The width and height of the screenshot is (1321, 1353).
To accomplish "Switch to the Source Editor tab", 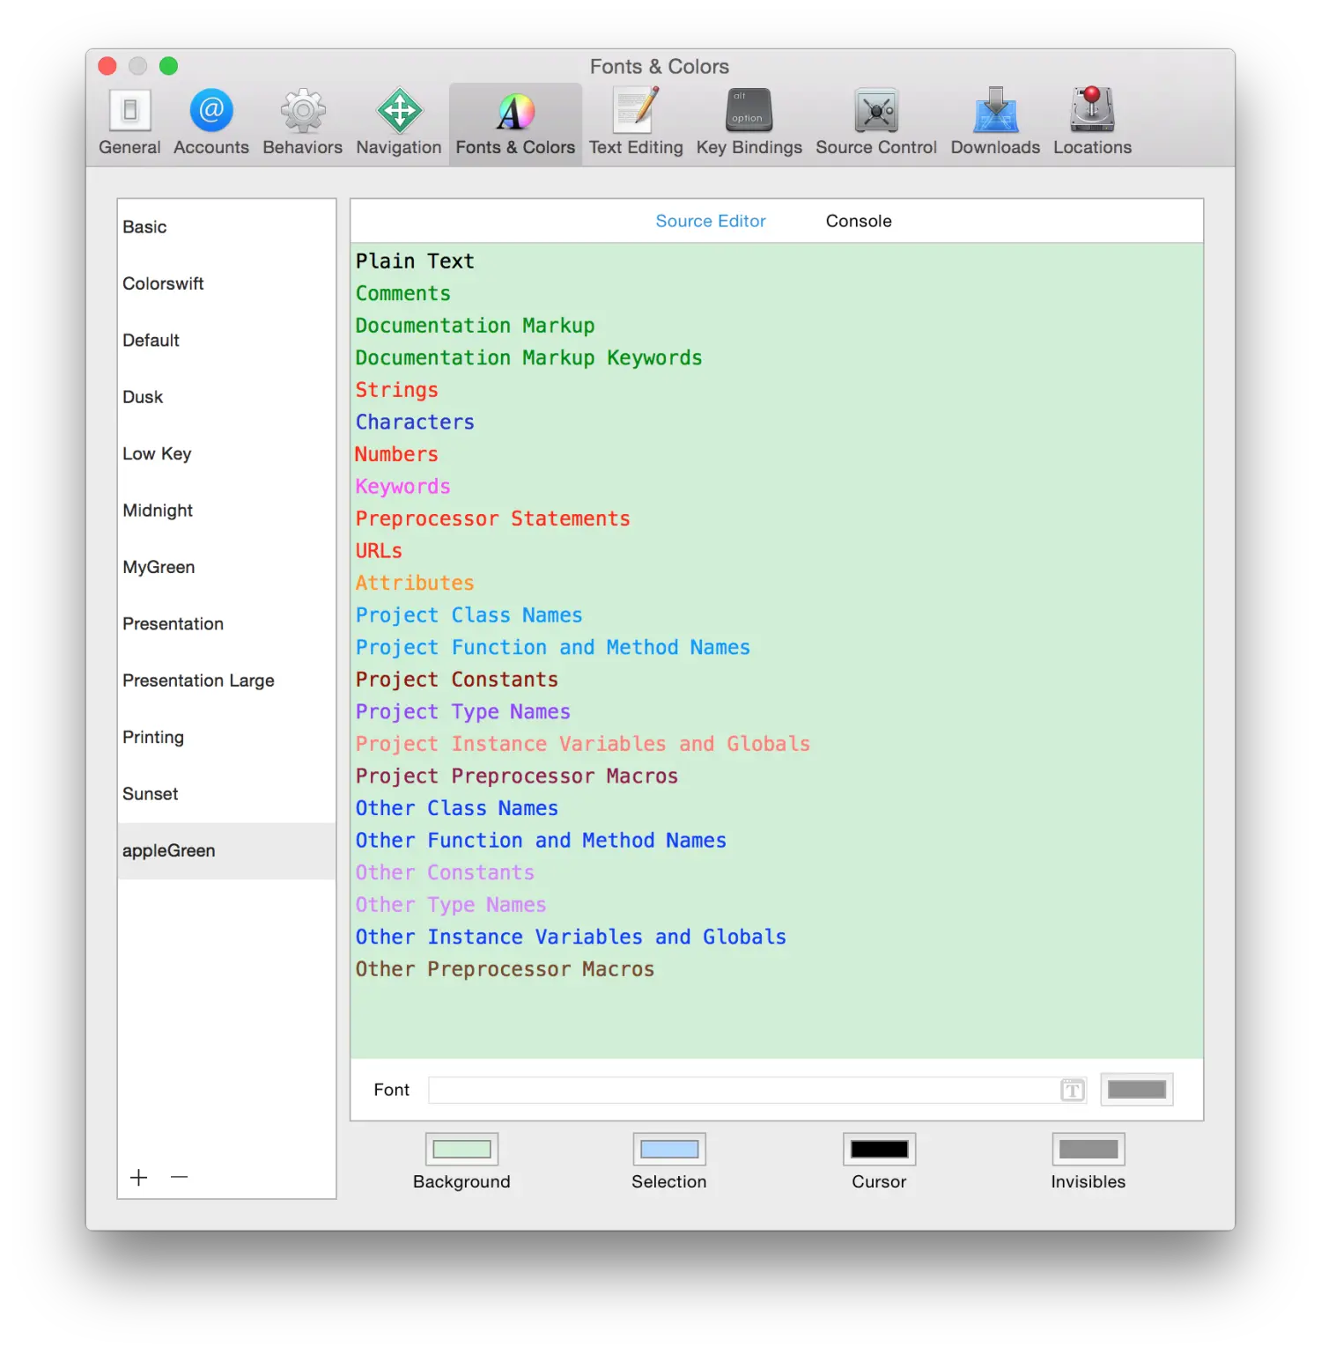I will click(711, 221).
